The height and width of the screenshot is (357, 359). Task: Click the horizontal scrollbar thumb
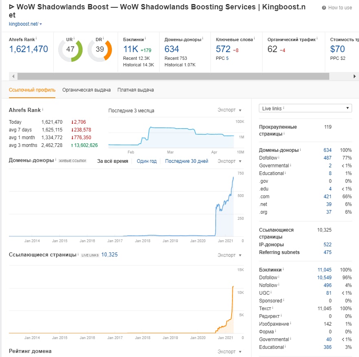click(x=173, y=76)
